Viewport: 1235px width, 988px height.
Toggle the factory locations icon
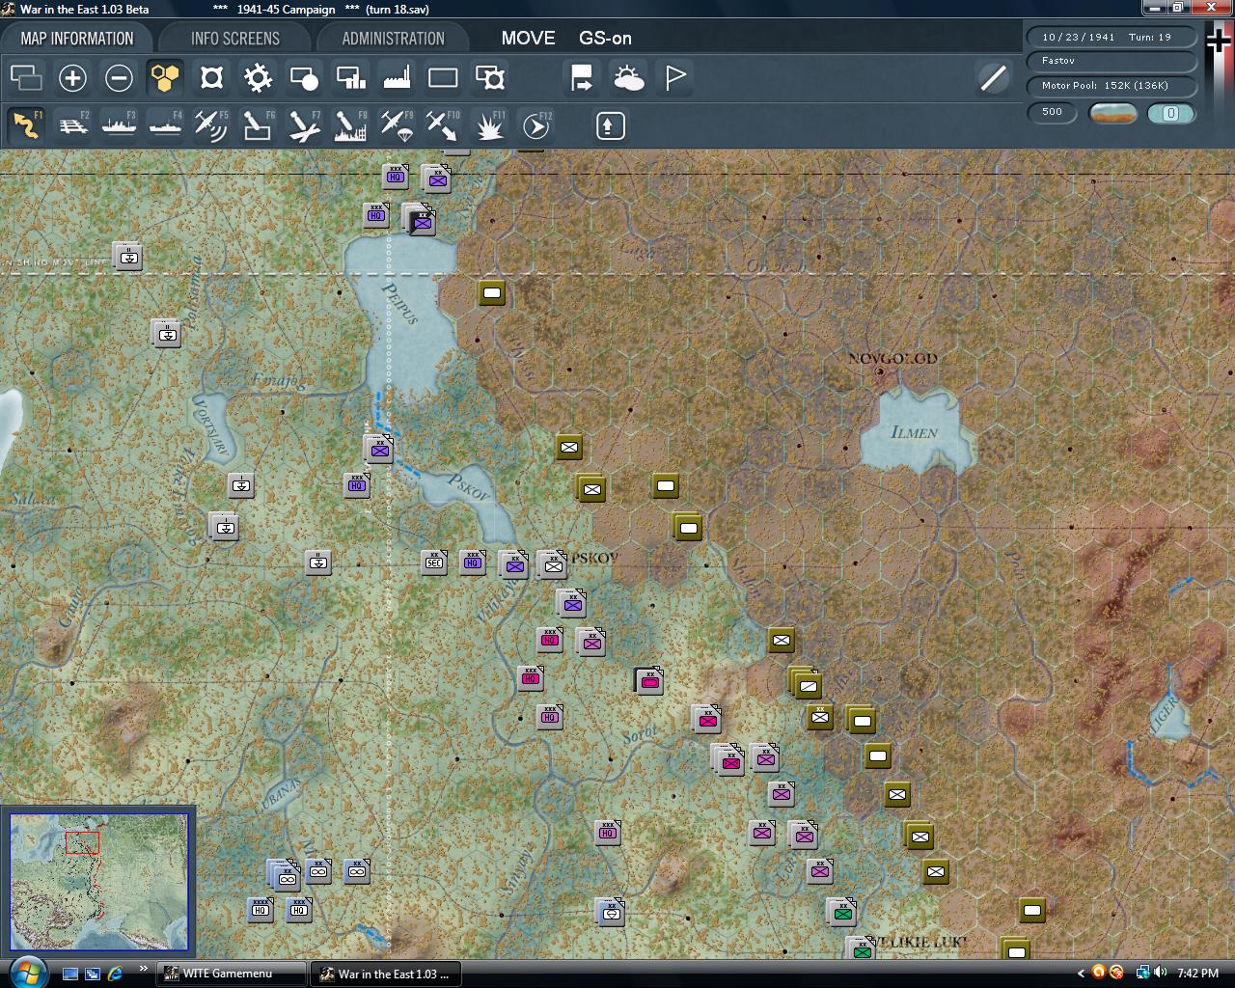pyautogui.click(x=397, y=78)
